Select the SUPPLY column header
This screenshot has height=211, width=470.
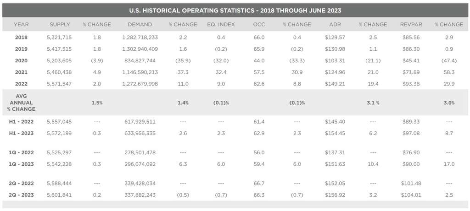60,24
